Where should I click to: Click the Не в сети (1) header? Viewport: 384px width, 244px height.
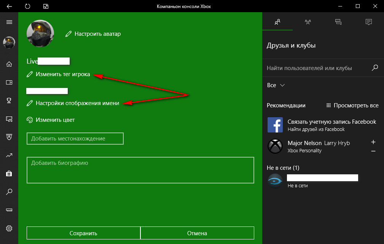click(283, 168)
